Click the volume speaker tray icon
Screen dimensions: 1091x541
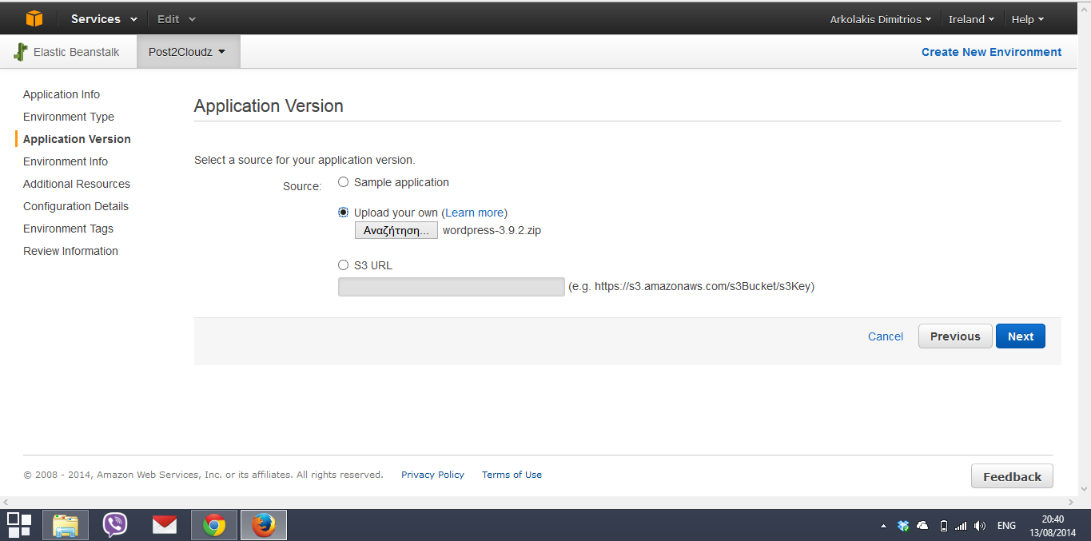pyautogui.click(x=980, y=526)
